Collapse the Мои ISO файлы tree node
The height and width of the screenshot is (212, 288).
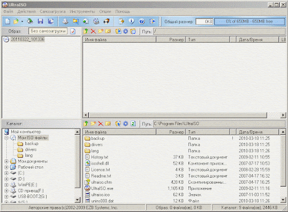click(6, 138)
